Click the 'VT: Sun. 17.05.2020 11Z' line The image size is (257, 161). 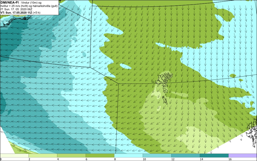click(20, 13)
